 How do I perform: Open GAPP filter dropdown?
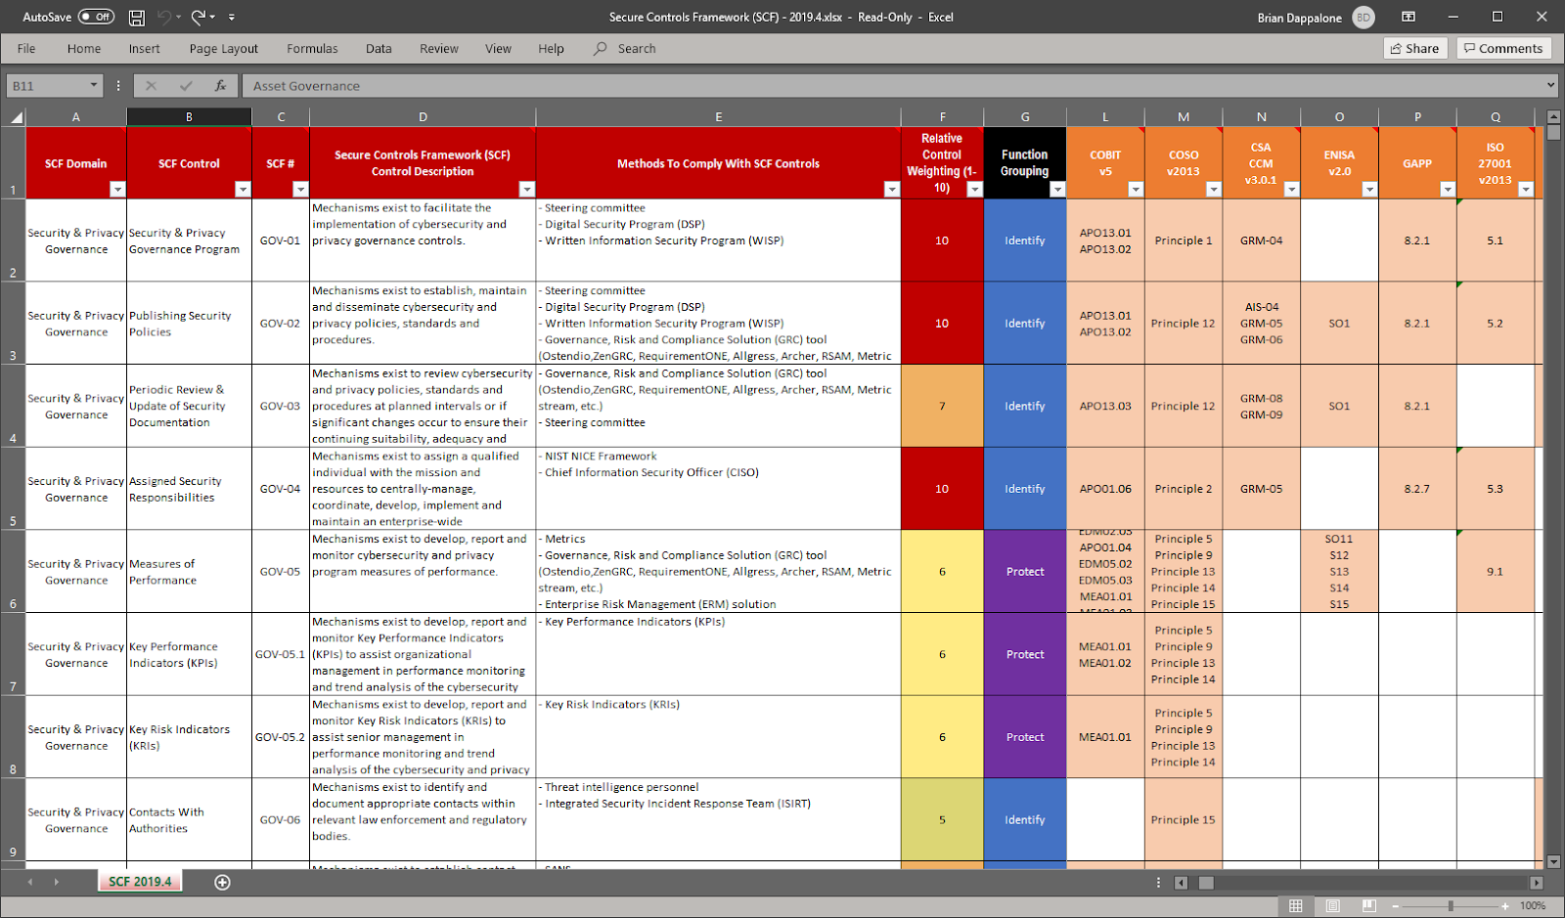coord(1448,190)
